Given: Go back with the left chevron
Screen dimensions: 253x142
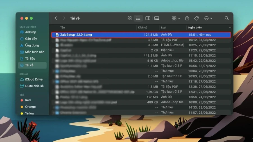Looking at the screenshot, I should (x=56, y=18).
